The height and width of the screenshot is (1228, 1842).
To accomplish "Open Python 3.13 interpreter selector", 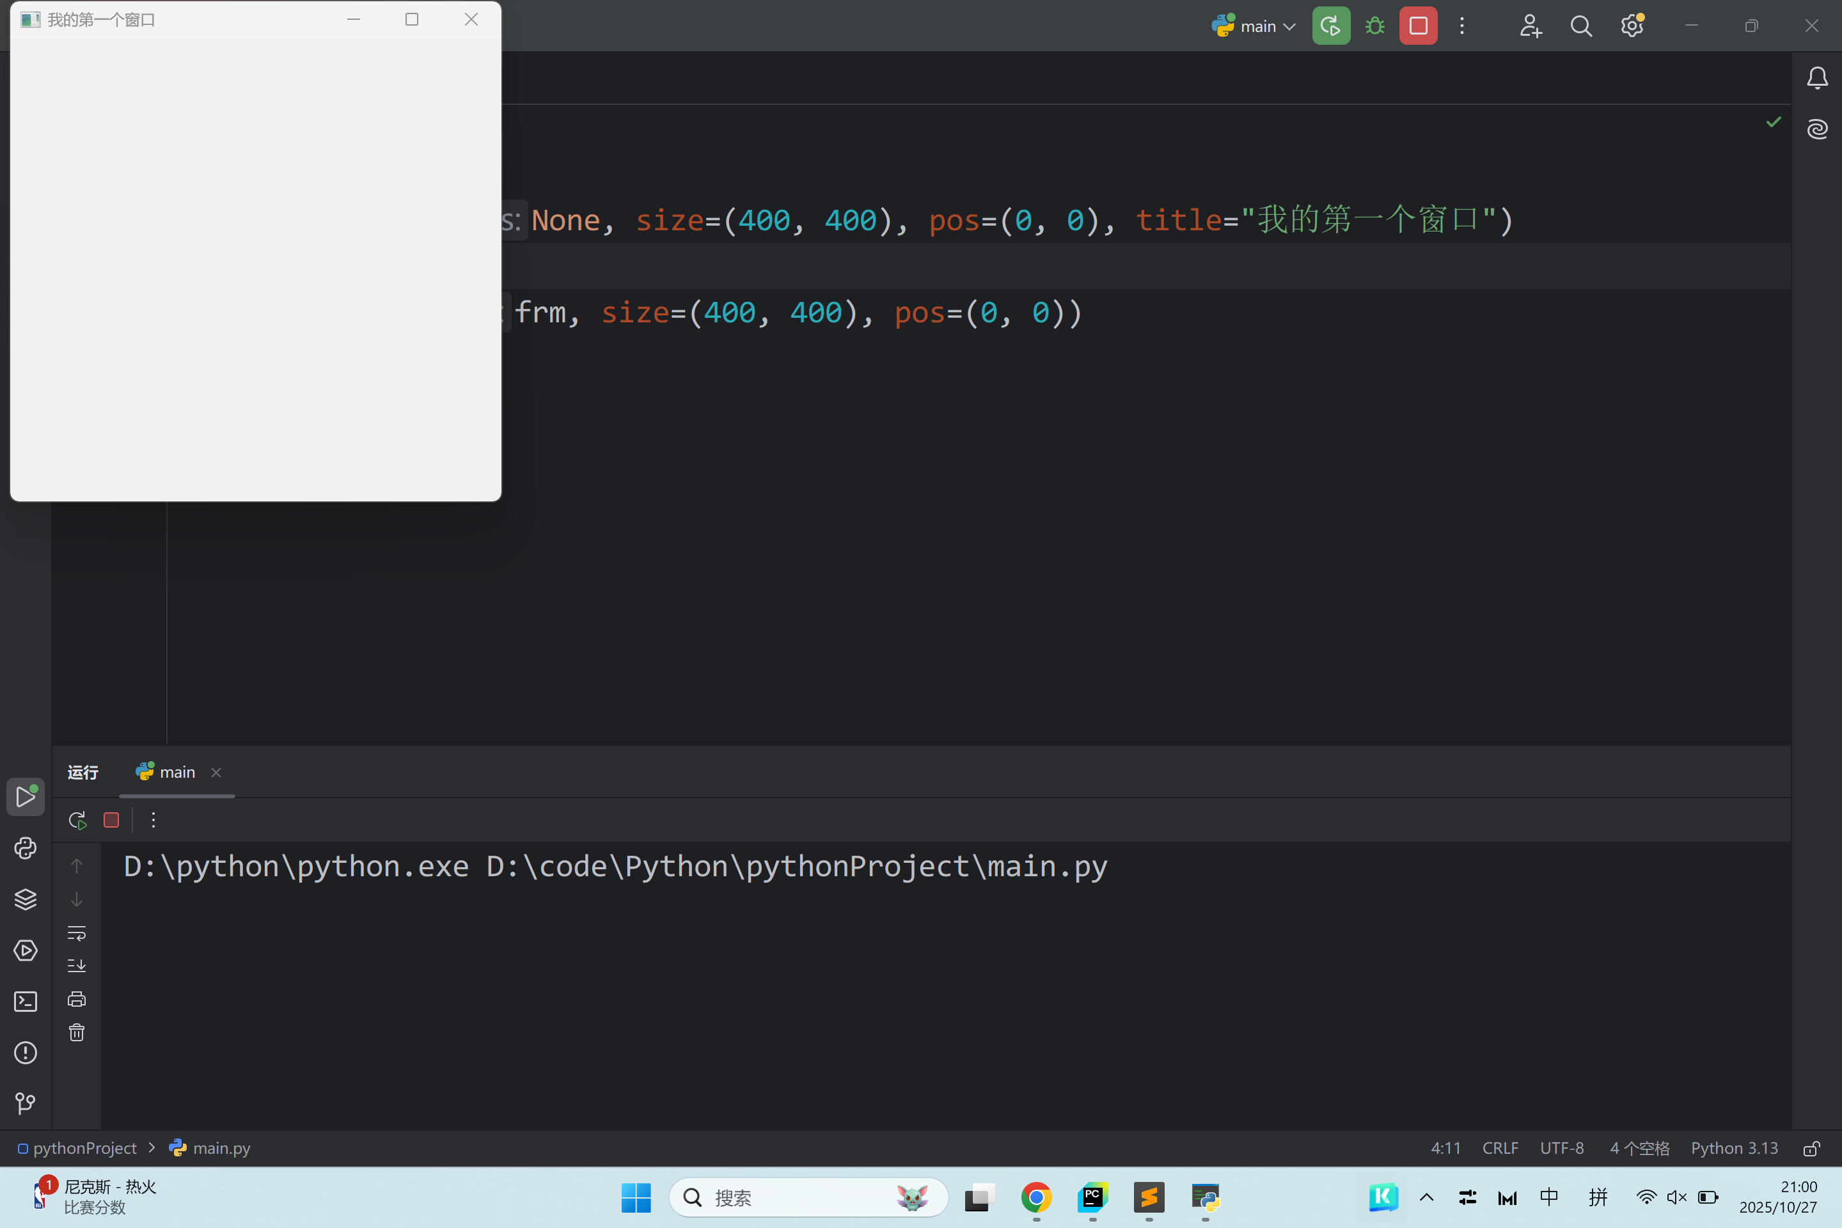I will [x=1734, y=1148].
